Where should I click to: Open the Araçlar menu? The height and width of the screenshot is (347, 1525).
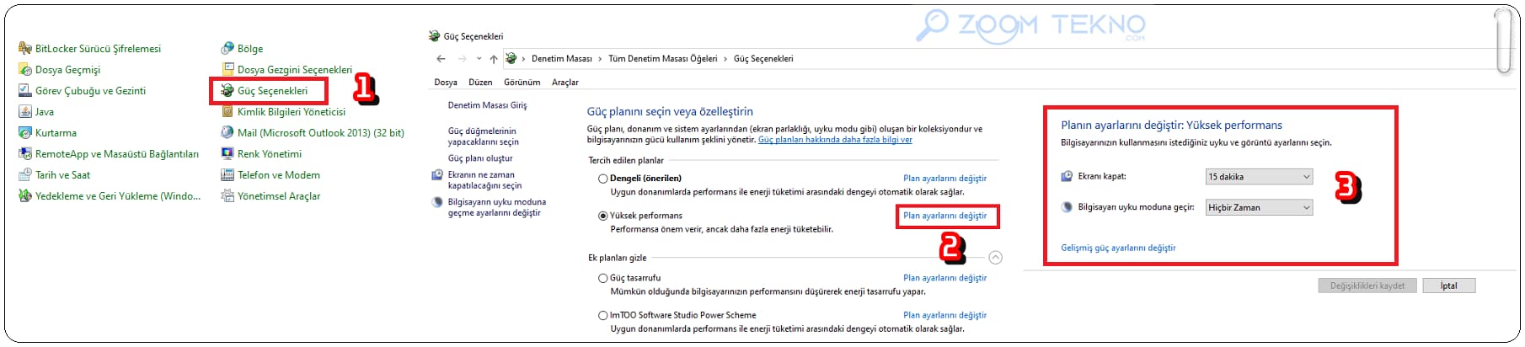coord(565,83)
